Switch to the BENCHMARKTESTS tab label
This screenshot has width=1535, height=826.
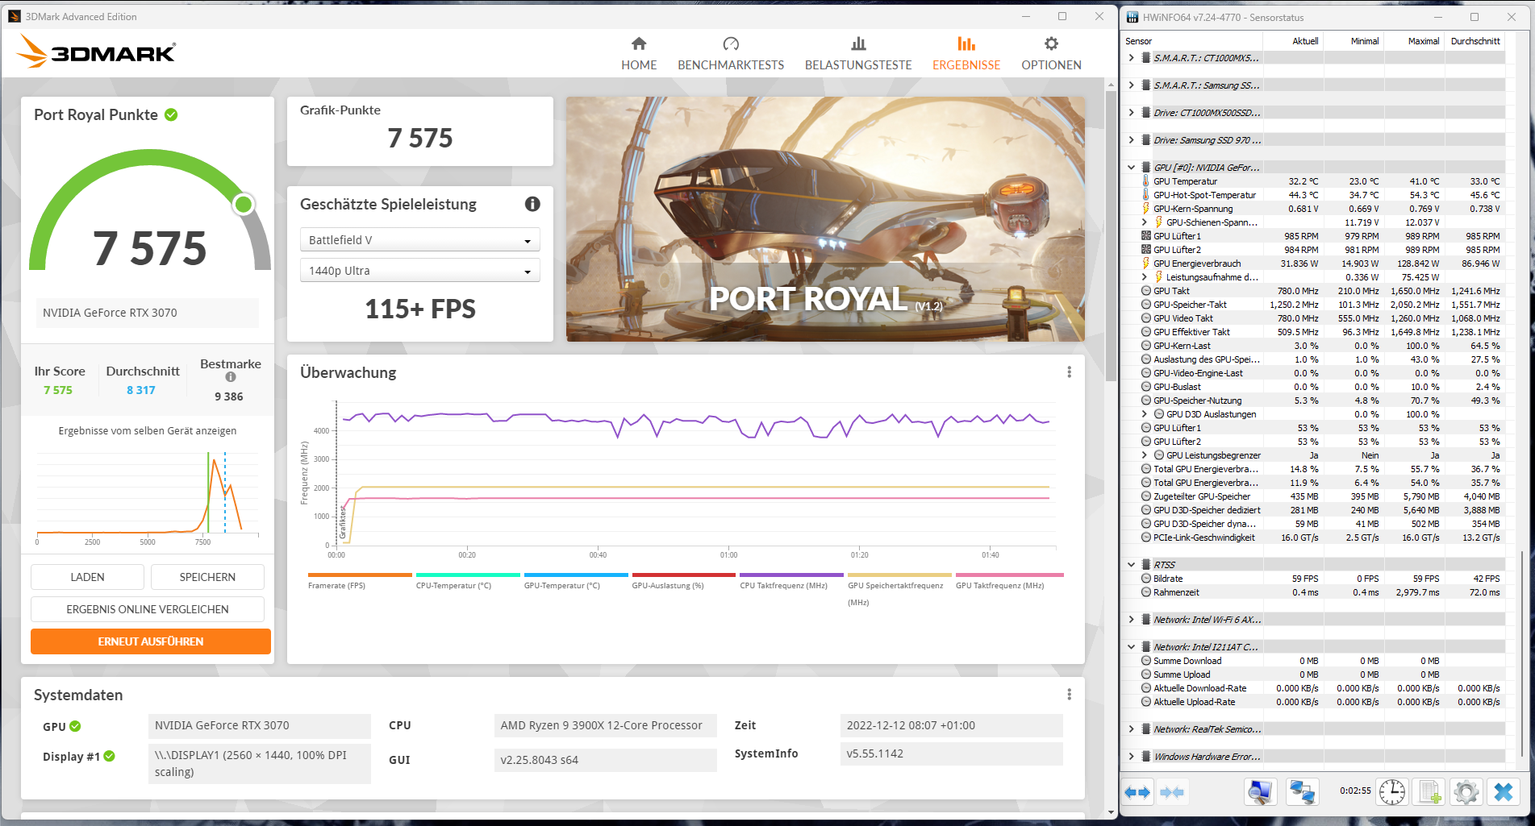tap(731, 65)
